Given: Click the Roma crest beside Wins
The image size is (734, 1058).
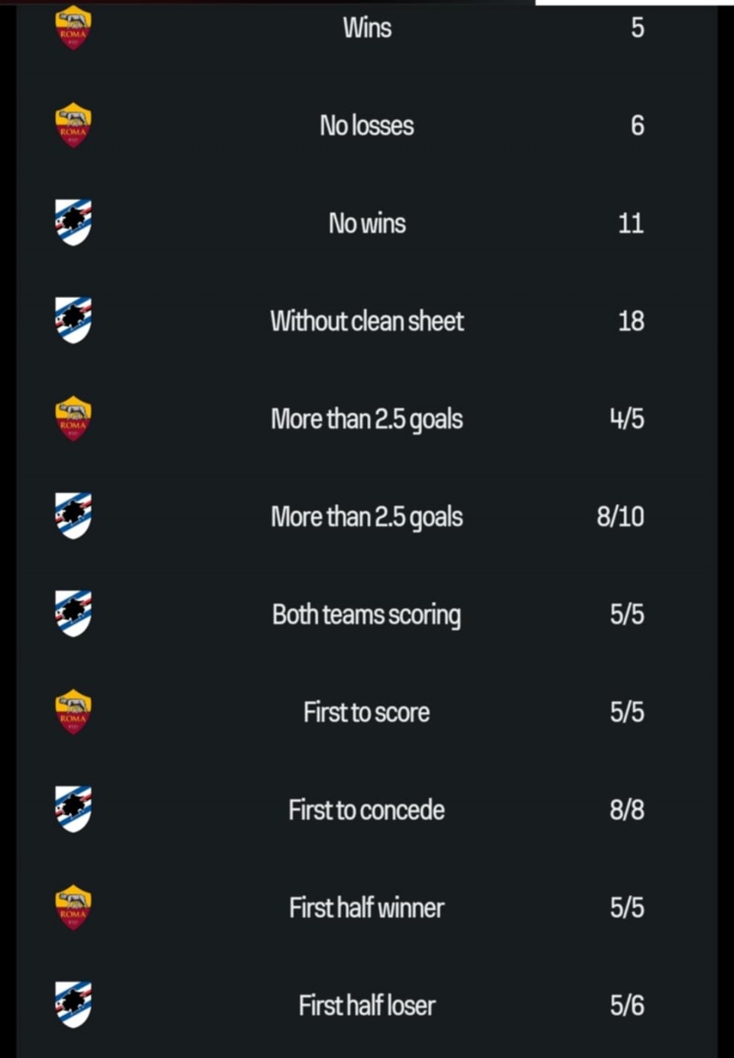Looking at the screenshot, I should coord(73,28).
